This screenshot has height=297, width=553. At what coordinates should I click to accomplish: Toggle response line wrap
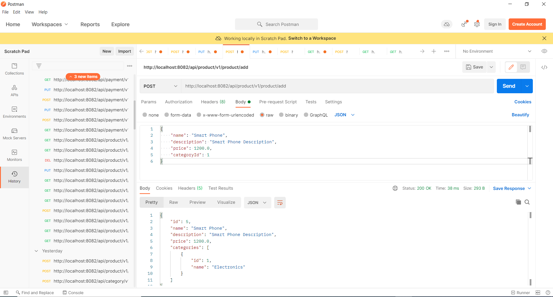(x=280, y=203)
